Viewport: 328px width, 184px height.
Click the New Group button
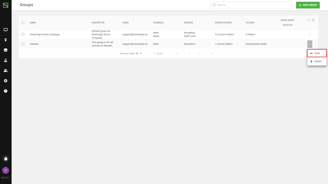pos(308,5)
